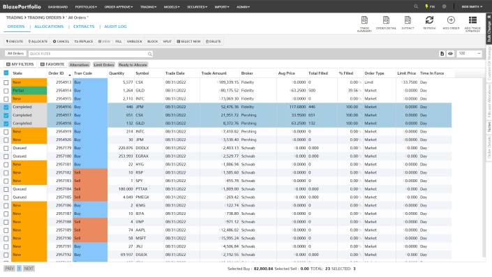The width and height of the screenshot is (492, 277).
Task: Click the PREV page button
Action: point(9,269)
